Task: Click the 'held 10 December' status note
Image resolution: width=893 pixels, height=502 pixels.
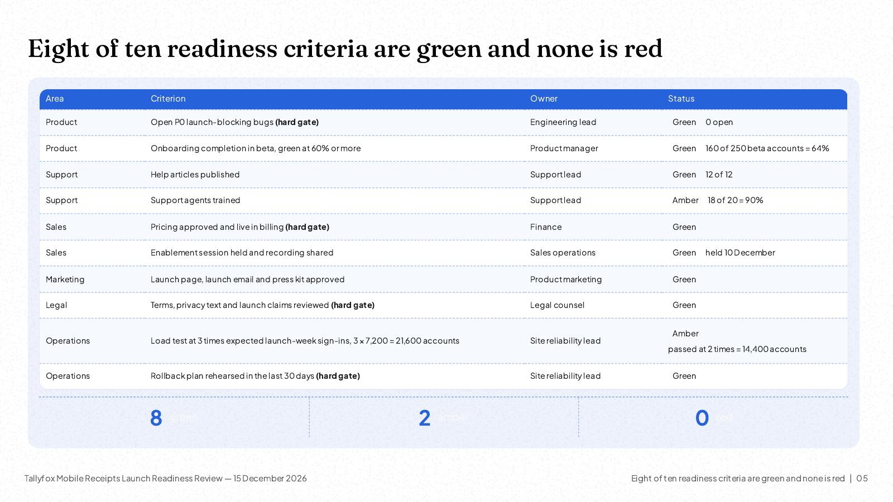Action: 740,253
